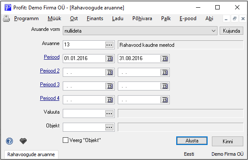Open Valuuta lookup ellipsis button

point(110,114)
